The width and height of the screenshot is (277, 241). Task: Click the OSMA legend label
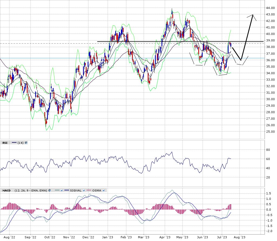97,190
